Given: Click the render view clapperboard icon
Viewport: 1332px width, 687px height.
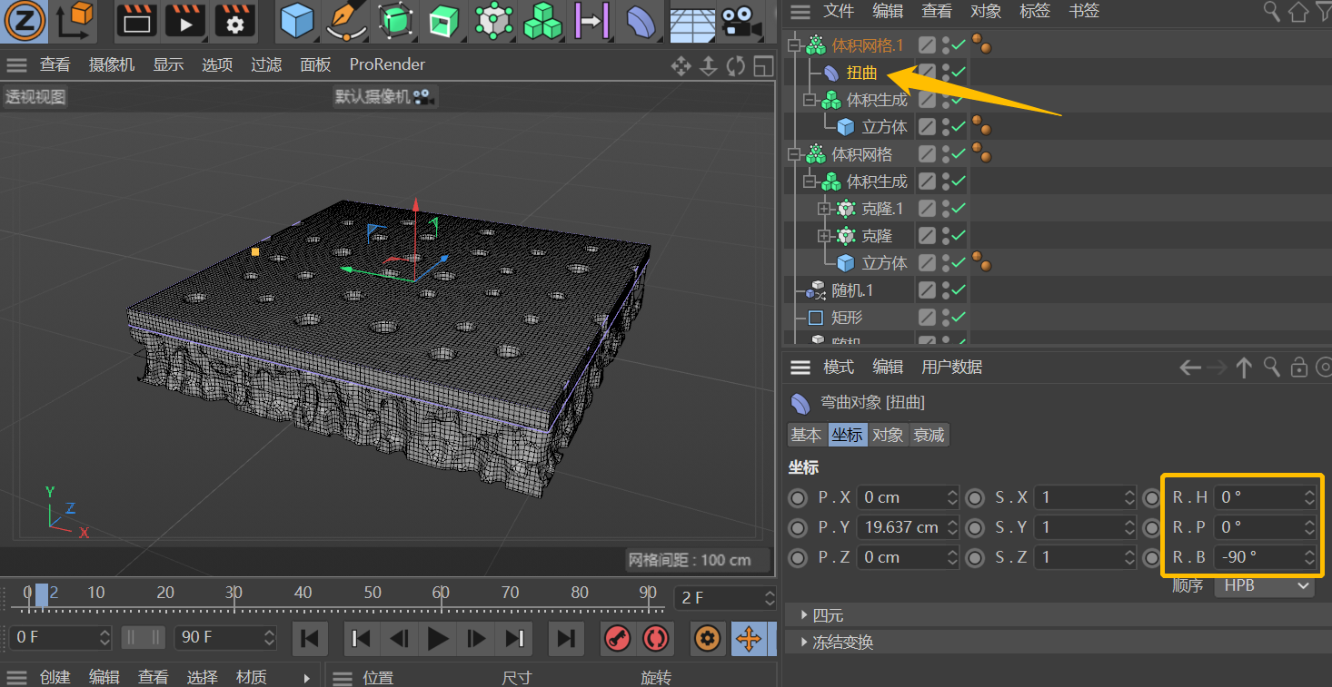Looking at the screenshot, I should click(136, 20).
